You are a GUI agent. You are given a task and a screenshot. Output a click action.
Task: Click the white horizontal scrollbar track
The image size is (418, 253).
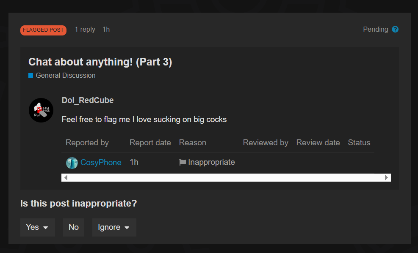[x=226, y=177]
